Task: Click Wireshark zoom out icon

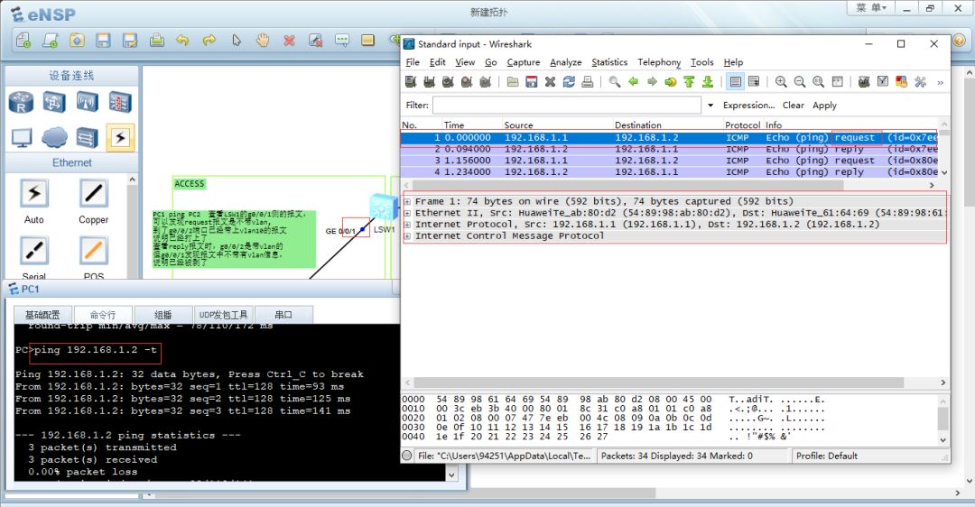Action: (800, 81)
